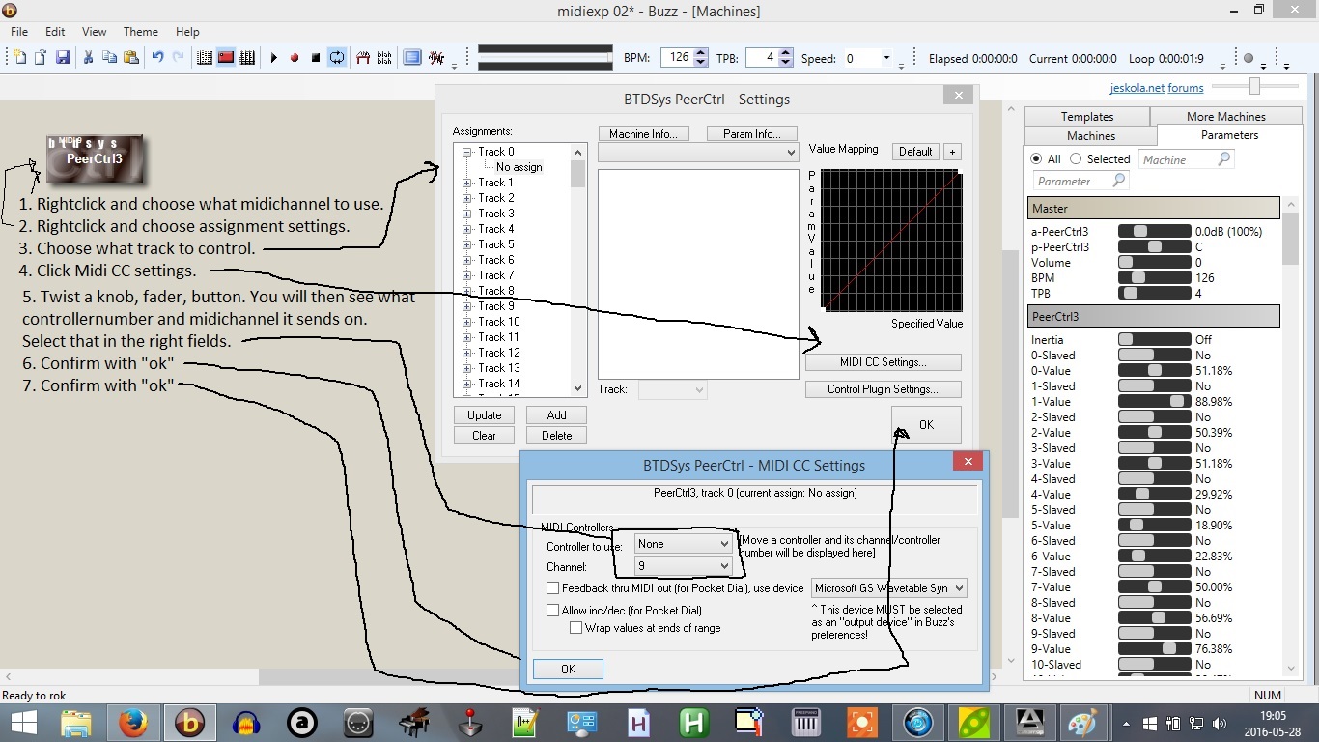Screen dimensions: 1319x742
Task: Open the Theme menu
Action: pyautogui.click(x=141, y=32)
